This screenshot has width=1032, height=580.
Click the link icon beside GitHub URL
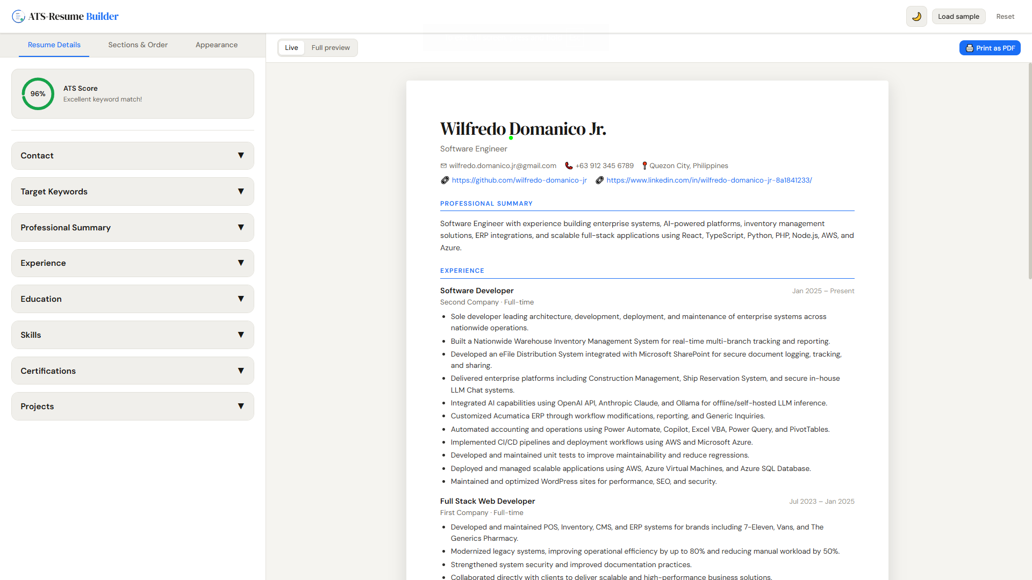tap(445, 180)
